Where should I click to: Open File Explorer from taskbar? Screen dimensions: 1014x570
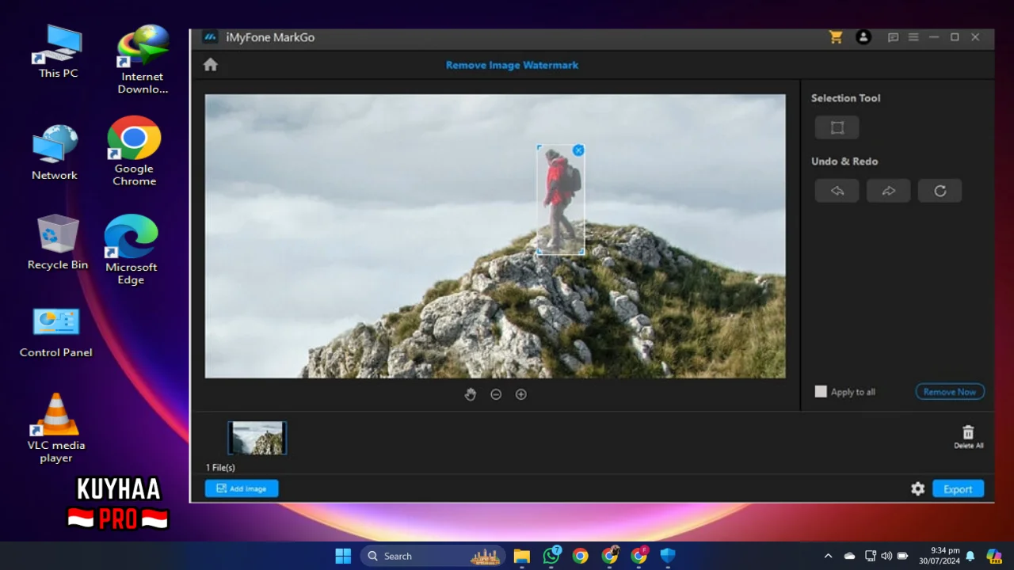pyautogui.click(x=521, y=556)
